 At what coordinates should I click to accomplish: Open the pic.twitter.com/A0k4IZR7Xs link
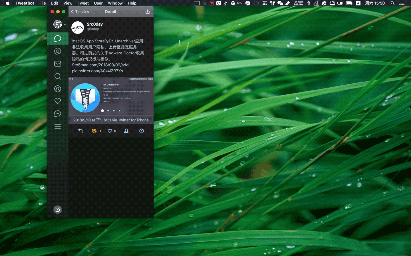[x=97, y=71]
